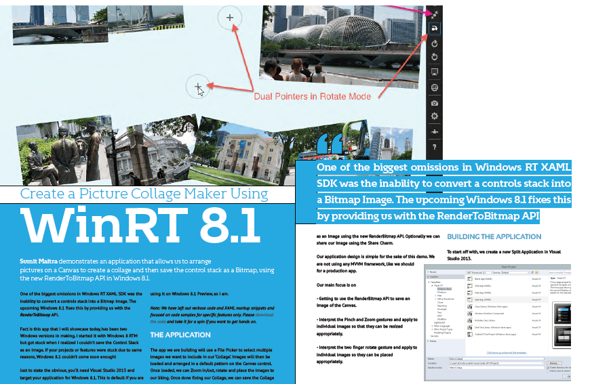Screen dimensions: 590x384
Task: Click the upper rotate pointer circle
Action: 229,18
